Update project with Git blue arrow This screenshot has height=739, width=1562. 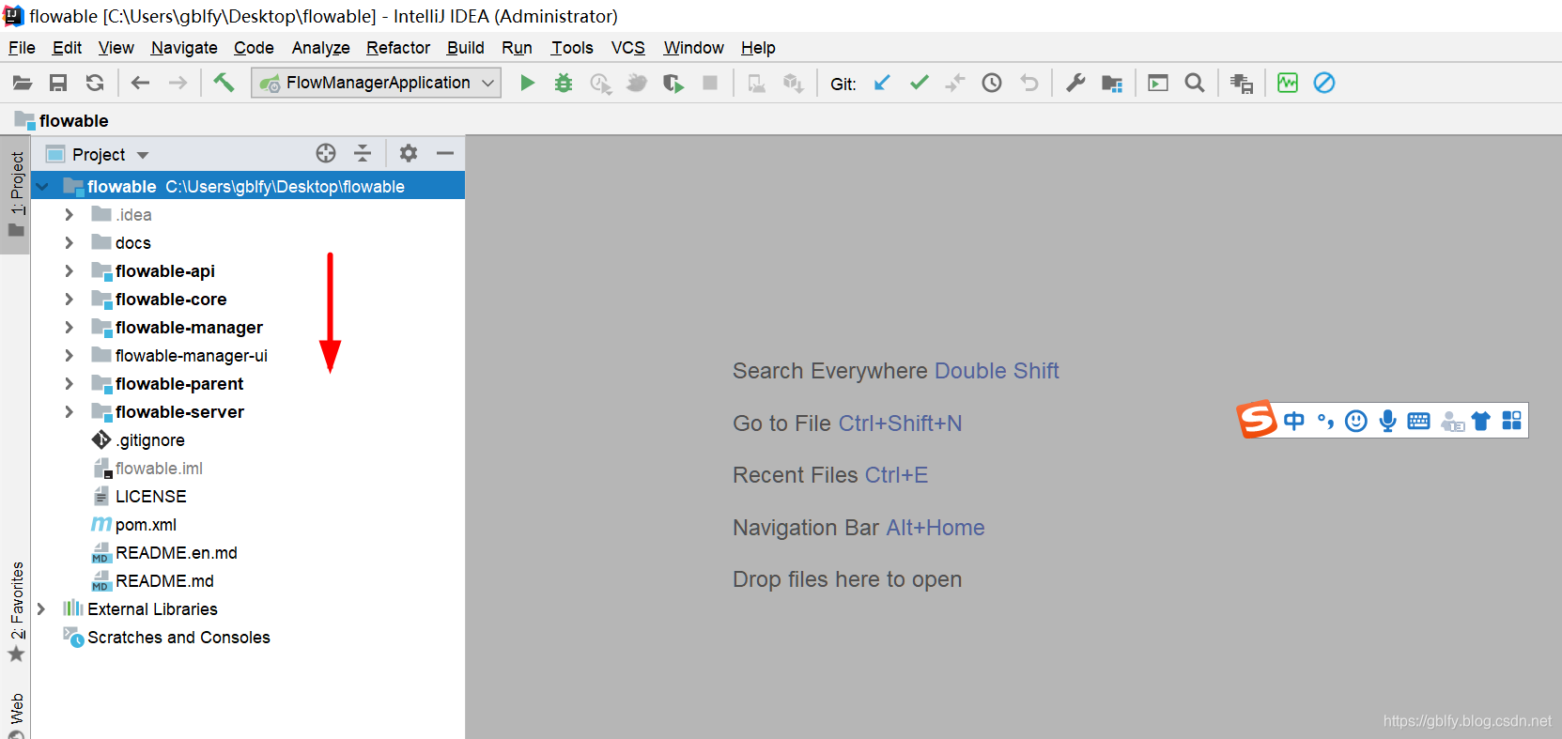tap(882, 84)
